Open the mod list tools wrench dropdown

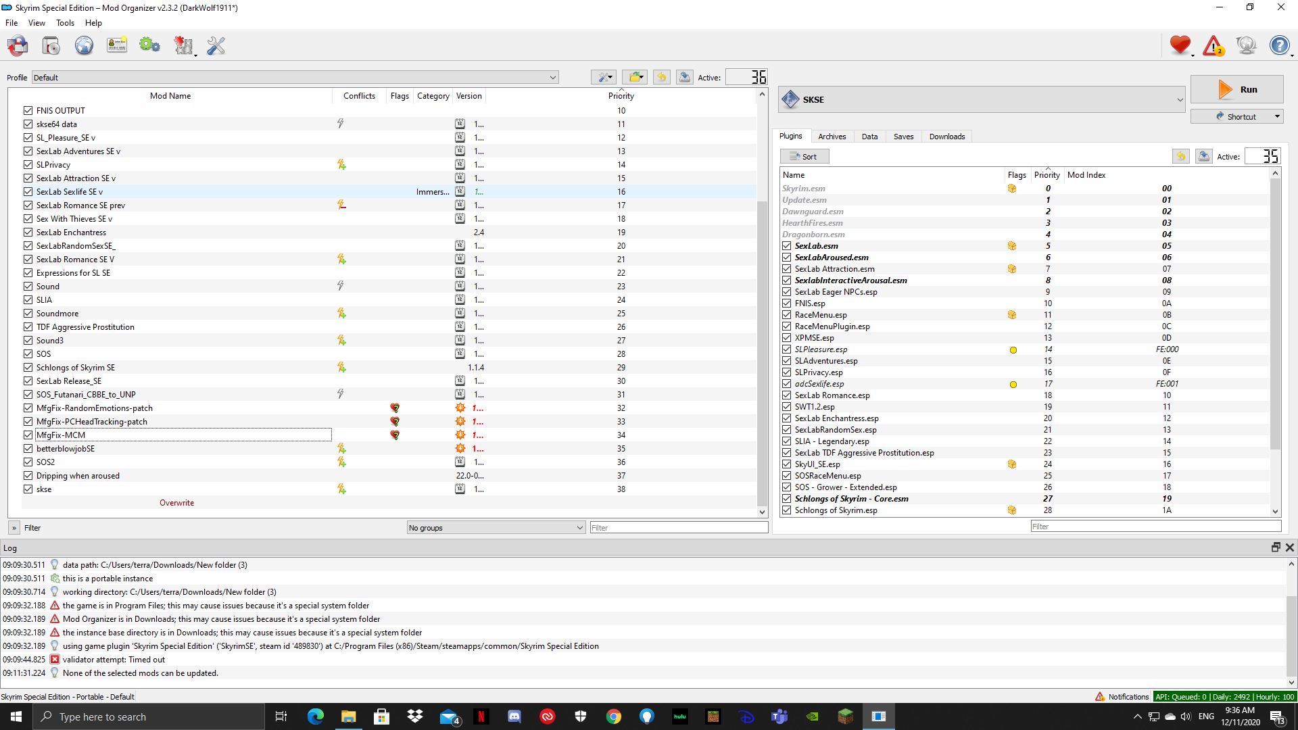pyautogui.click(x=603, y=77)
